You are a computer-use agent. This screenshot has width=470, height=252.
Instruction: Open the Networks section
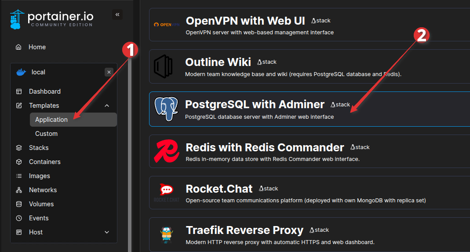click(43, 190)
